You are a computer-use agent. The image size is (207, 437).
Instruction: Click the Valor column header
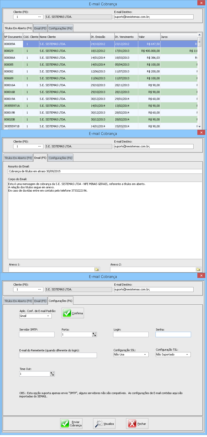(x=149, y=37)
